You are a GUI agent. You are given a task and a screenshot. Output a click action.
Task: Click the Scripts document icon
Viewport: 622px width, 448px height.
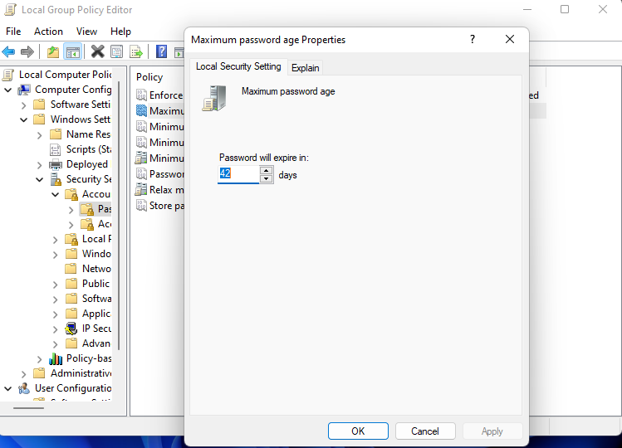55,149
